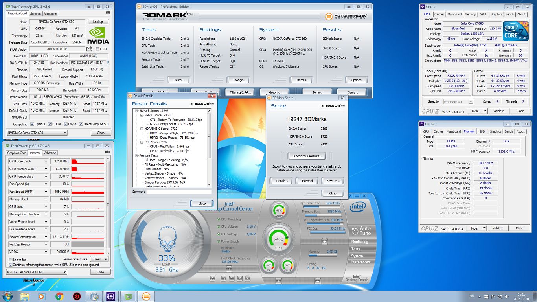537x302 pixels.
Task: Toggle the CUDA checkbox
Action: click(50, 124)
